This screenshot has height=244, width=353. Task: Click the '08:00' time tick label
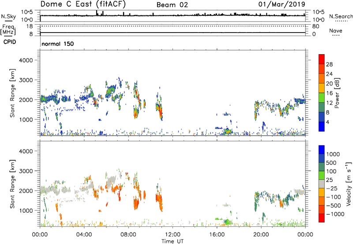[128, 235]
